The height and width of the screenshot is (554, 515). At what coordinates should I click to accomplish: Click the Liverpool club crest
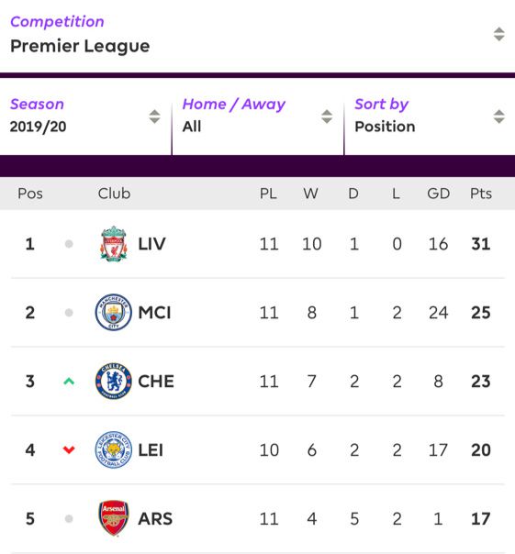click(114, 244)
